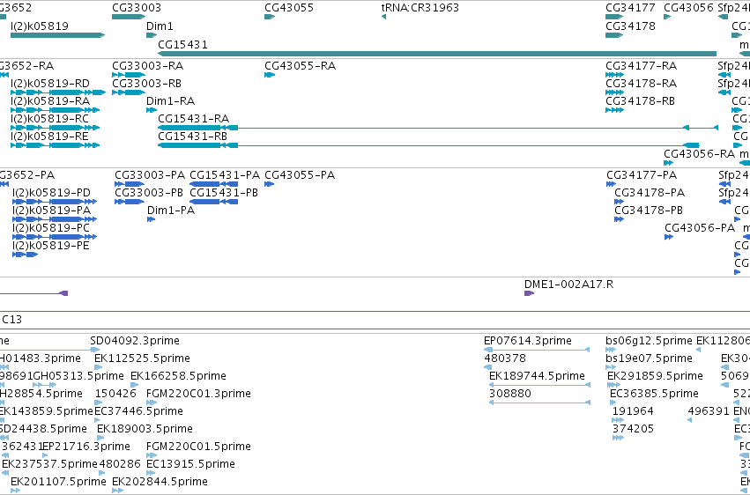Open the tRNA:CR31963 gene feature

pyautogui.click(x=383, y=17)
